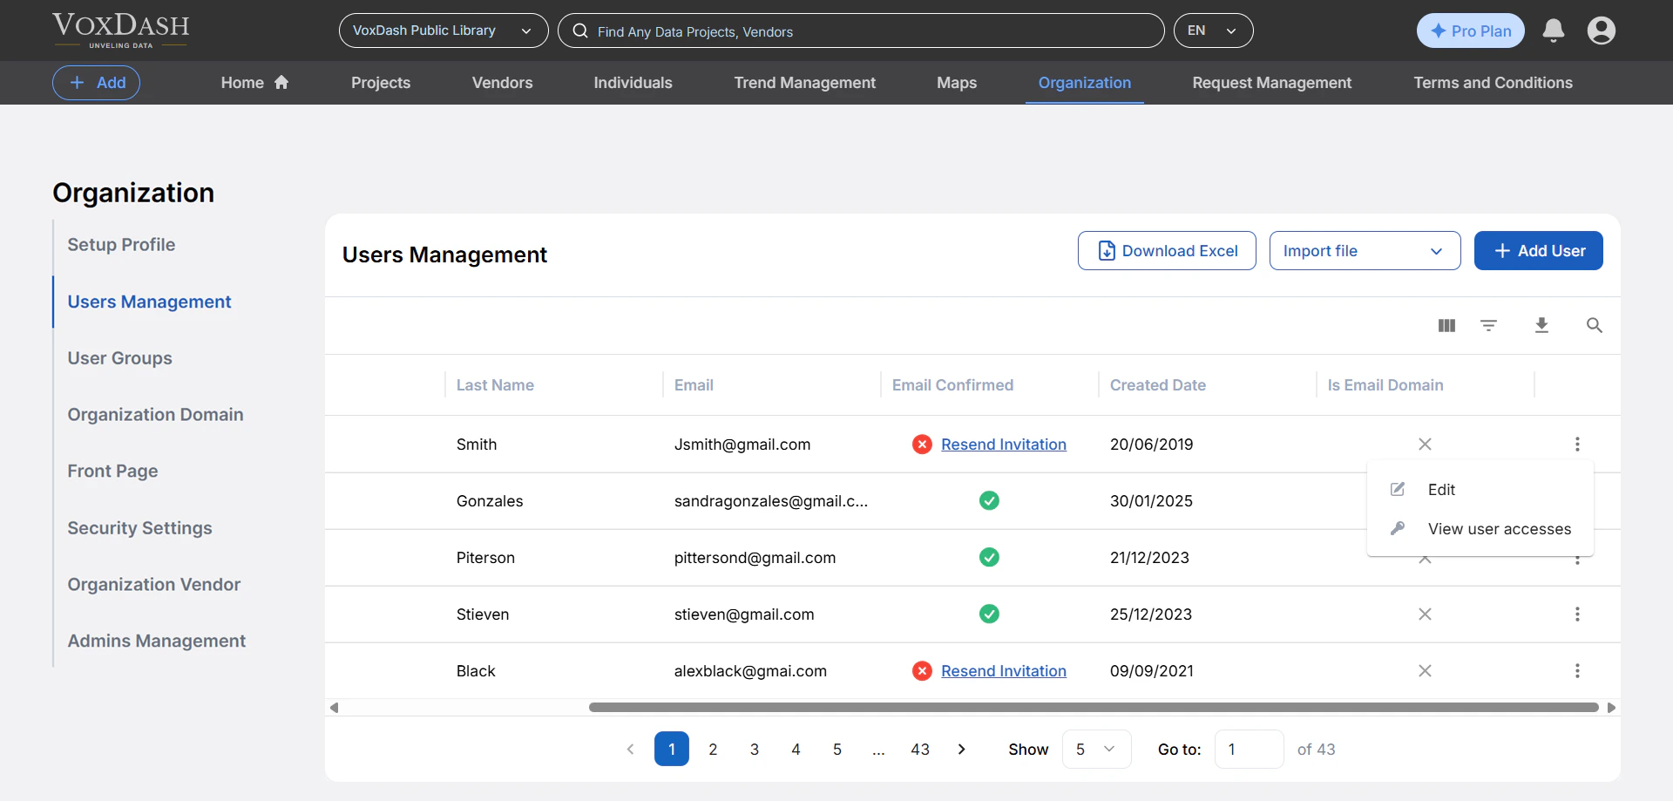Click the green confirmed check for Stieven

[989, 614]
